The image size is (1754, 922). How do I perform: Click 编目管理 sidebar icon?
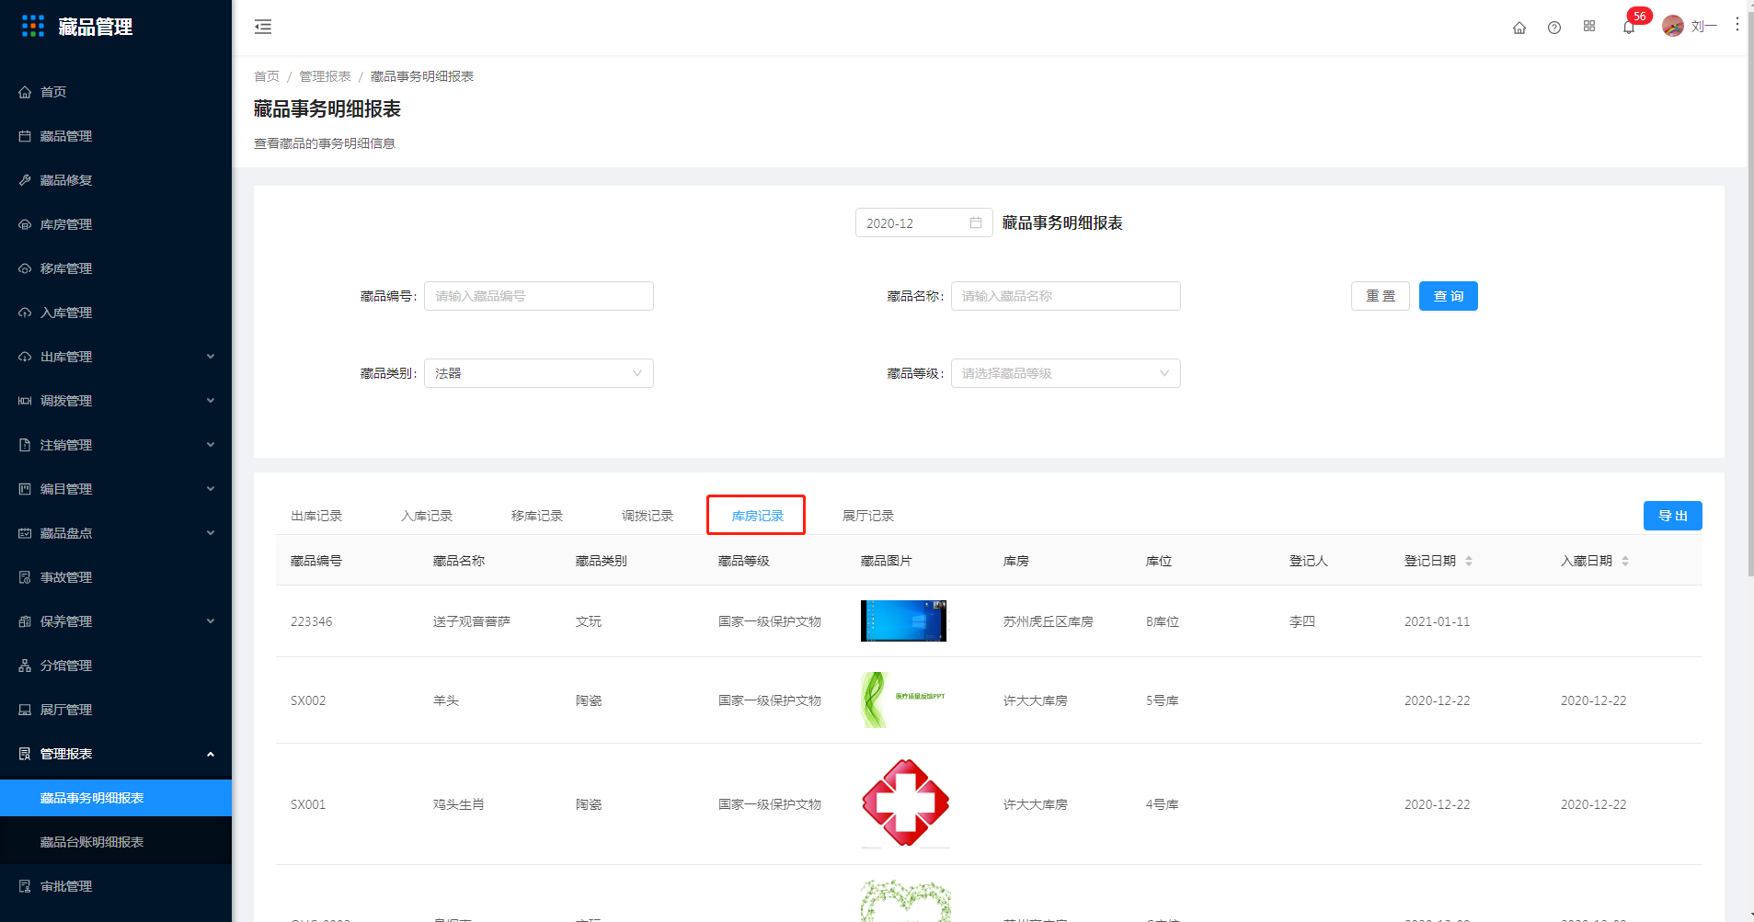(x=25, y=489)
